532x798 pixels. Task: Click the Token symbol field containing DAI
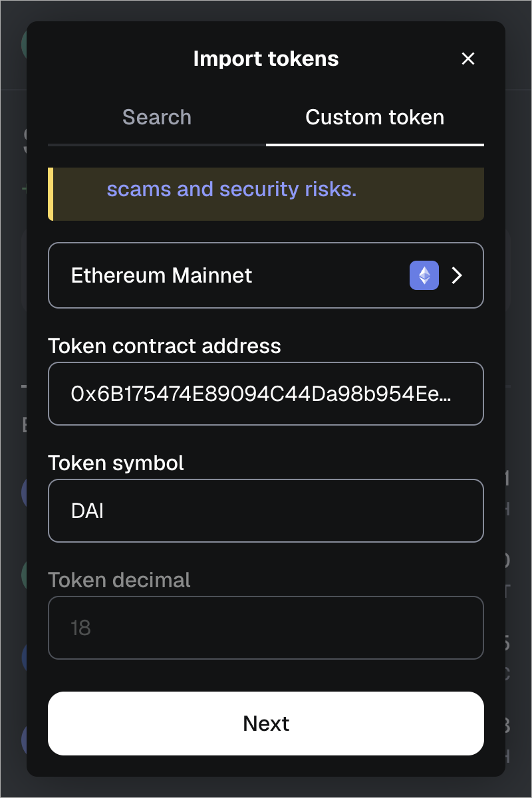[266, 511]
